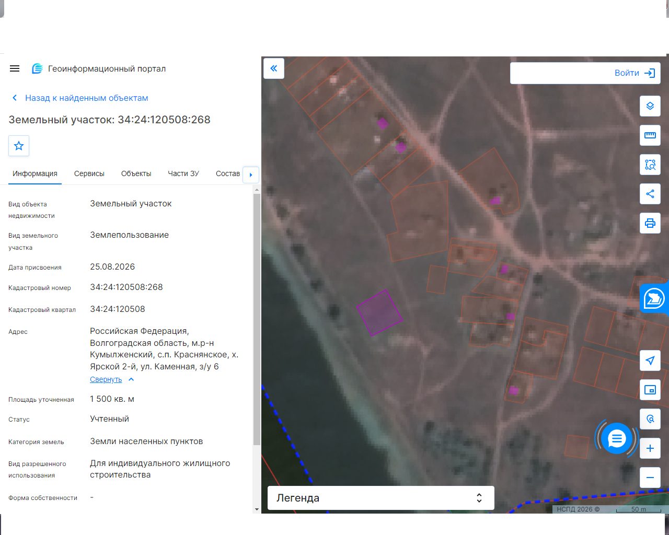Collapse side panel with double-chevron button
The image size is (669, 535).
tap(274, 68)
